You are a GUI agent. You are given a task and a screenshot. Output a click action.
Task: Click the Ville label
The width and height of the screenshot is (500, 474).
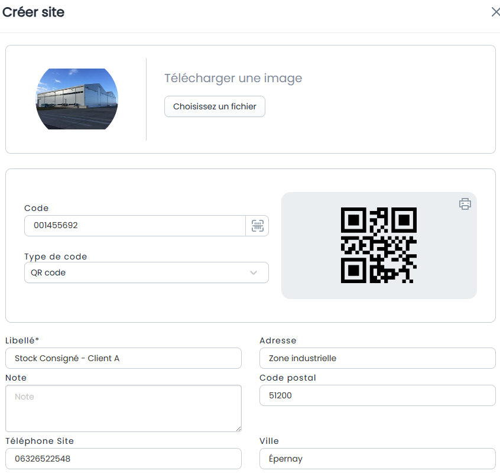point(269,441)
